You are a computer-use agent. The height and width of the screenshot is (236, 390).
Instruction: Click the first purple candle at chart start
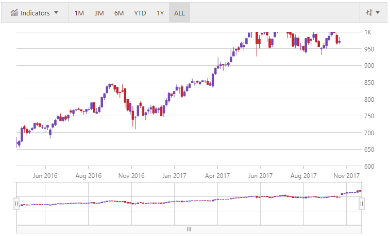[18, 143]
